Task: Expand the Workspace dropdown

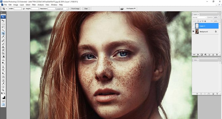Action: click(x=131, y=9)
